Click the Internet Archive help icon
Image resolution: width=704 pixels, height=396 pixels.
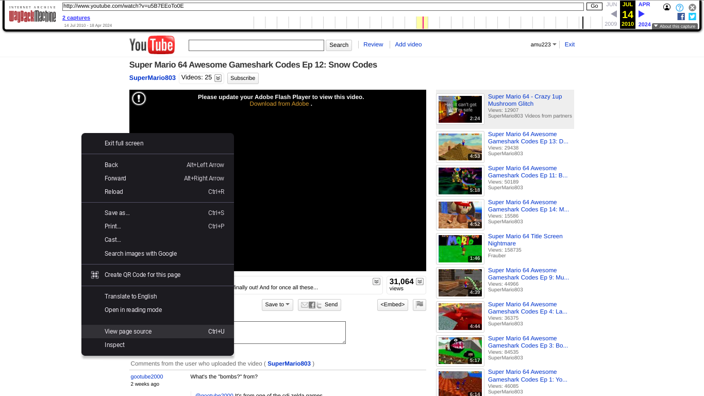point(679,7)
